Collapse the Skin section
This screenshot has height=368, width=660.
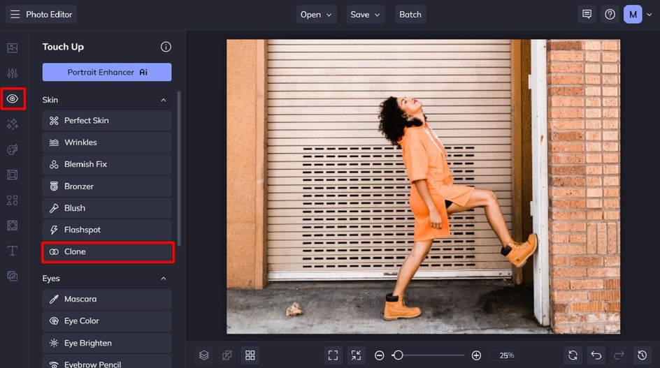[164, 100]
